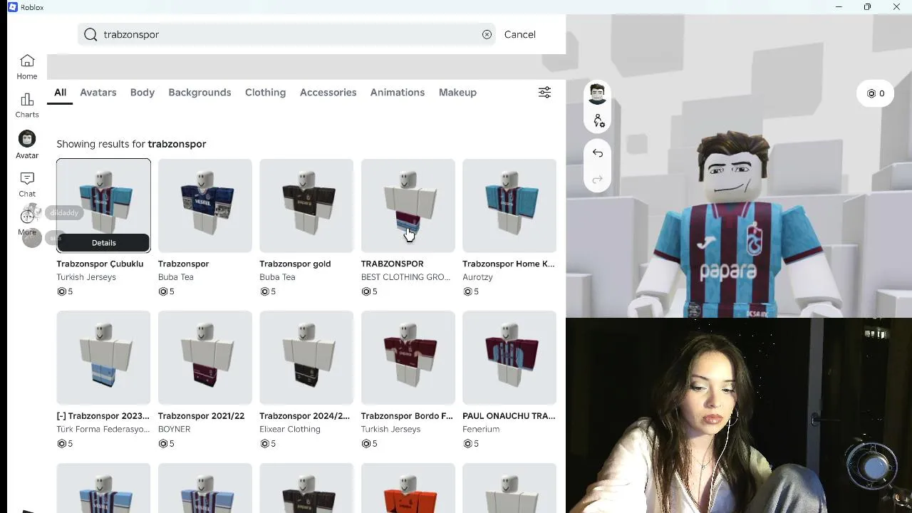Click the all-caps 'TRABZONSPOR' item title
912x513 pixels.
tap(392, 264)
